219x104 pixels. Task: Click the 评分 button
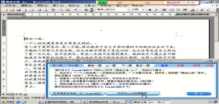[x=199, y=94]
